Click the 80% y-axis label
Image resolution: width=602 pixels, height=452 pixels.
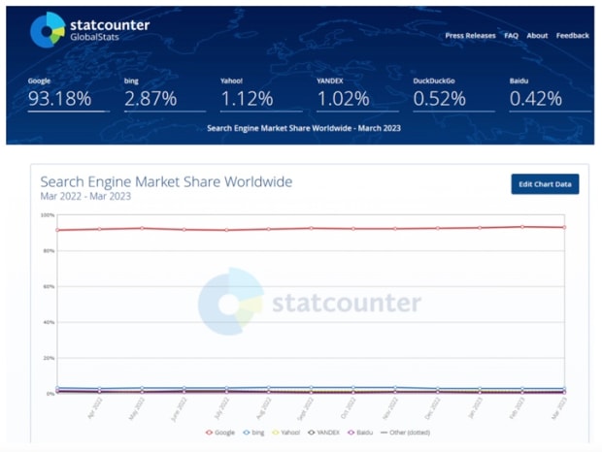(x=49, y=250)
